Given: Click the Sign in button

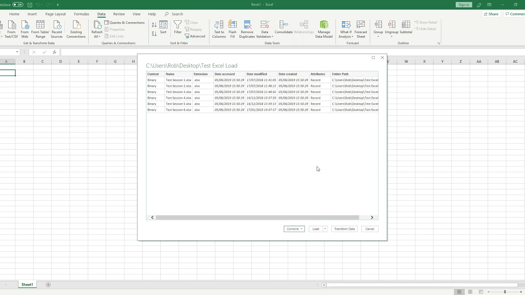Looking at the screenshot, I should coord(464,5).
